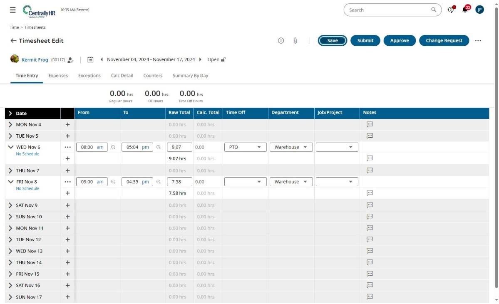Click the Approve button
Viewport: 499px width, 304px height.
click(x=400, y=41)
